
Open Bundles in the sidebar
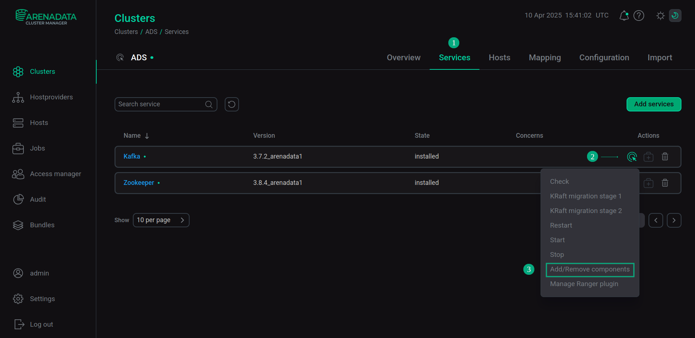[x=42, y=225]
